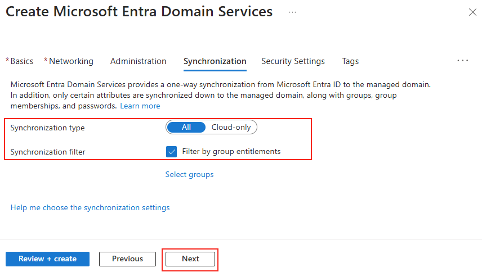Viewport: 482px width, 272px height.
Task: Open the ellipsis menu beside the page title
Action: 293,12
